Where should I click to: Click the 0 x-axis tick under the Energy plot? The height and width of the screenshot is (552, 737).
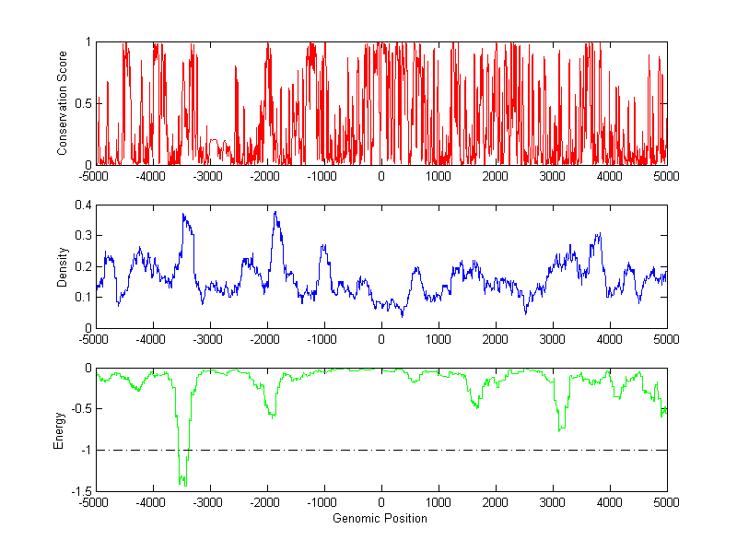click(x=381, y=503)
